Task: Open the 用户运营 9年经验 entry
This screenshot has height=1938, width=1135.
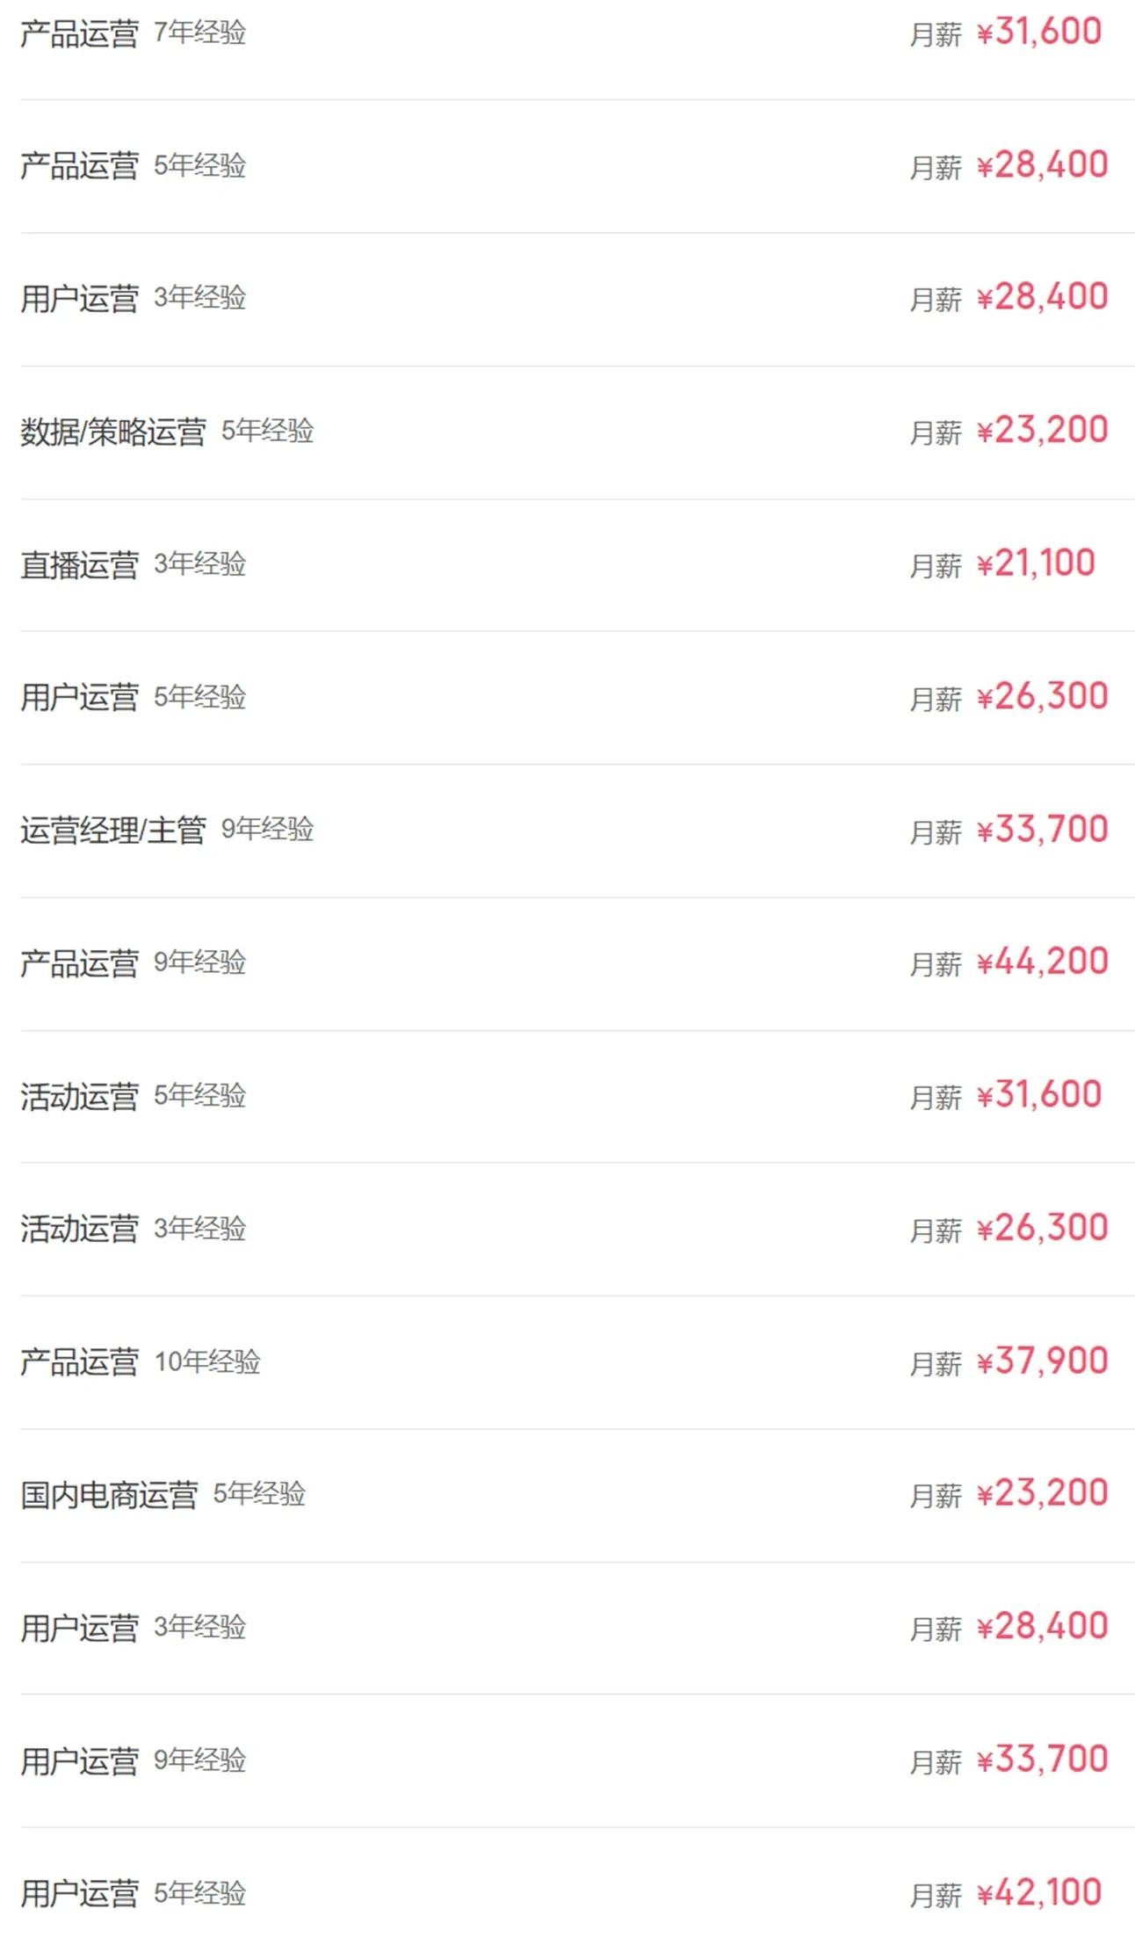Action: point(80,1760)
